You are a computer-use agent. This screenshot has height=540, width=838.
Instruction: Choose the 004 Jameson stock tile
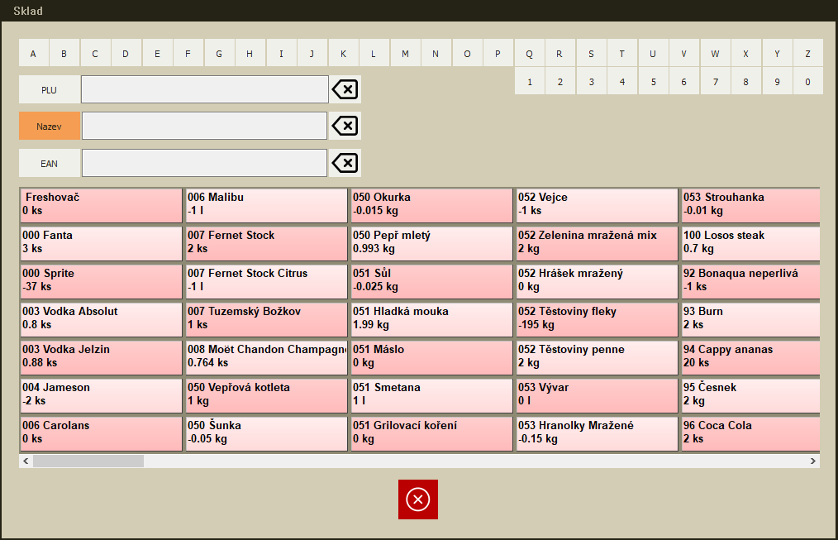point(100,394)
